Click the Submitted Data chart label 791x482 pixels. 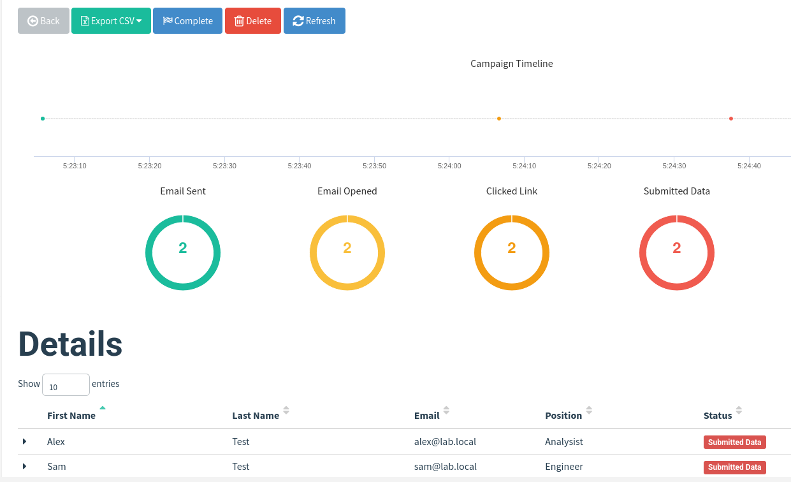click(x=677, y=191)
